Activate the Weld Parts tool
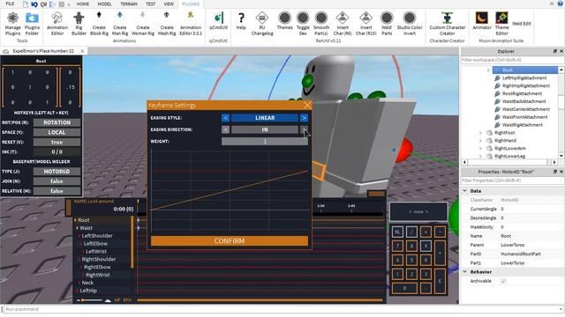 point(387,24)
